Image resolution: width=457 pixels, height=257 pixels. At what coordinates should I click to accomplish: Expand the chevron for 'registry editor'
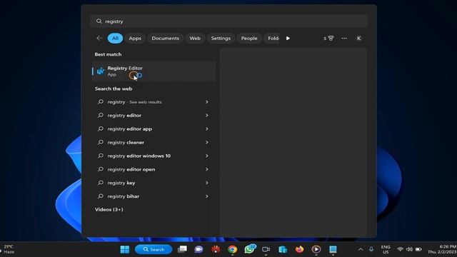(x=207, y=116)
